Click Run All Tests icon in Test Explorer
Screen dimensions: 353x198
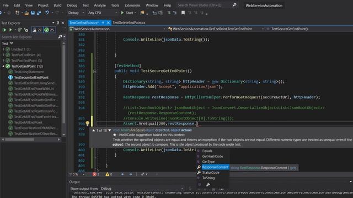pos(4,30)
